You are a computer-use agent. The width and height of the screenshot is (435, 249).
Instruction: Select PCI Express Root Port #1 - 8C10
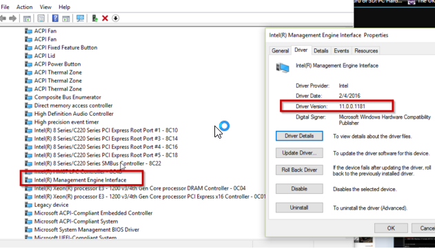tap(101, 130)
